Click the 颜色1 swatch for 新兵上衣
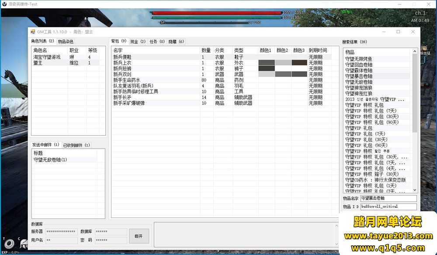 (x=267, y=63)
